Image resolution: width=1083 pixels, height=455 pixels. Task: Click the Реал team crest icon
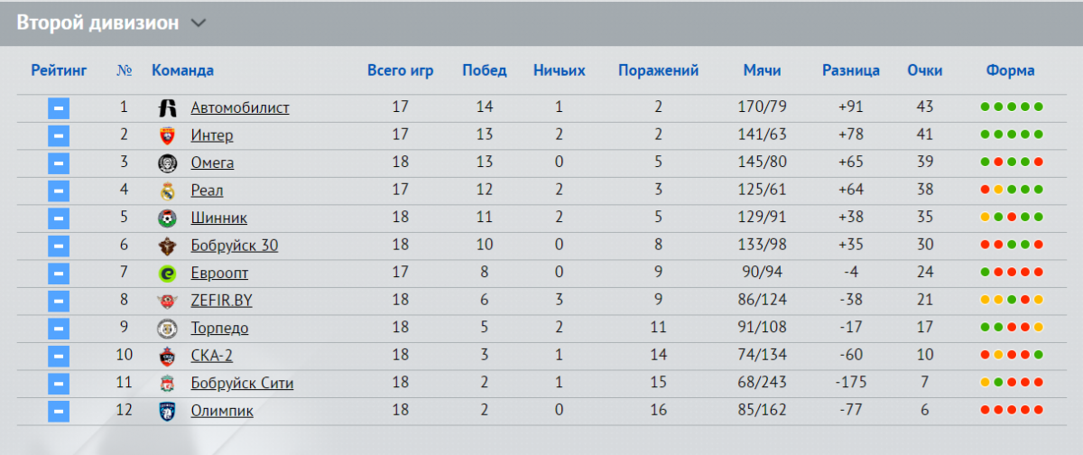167,190
